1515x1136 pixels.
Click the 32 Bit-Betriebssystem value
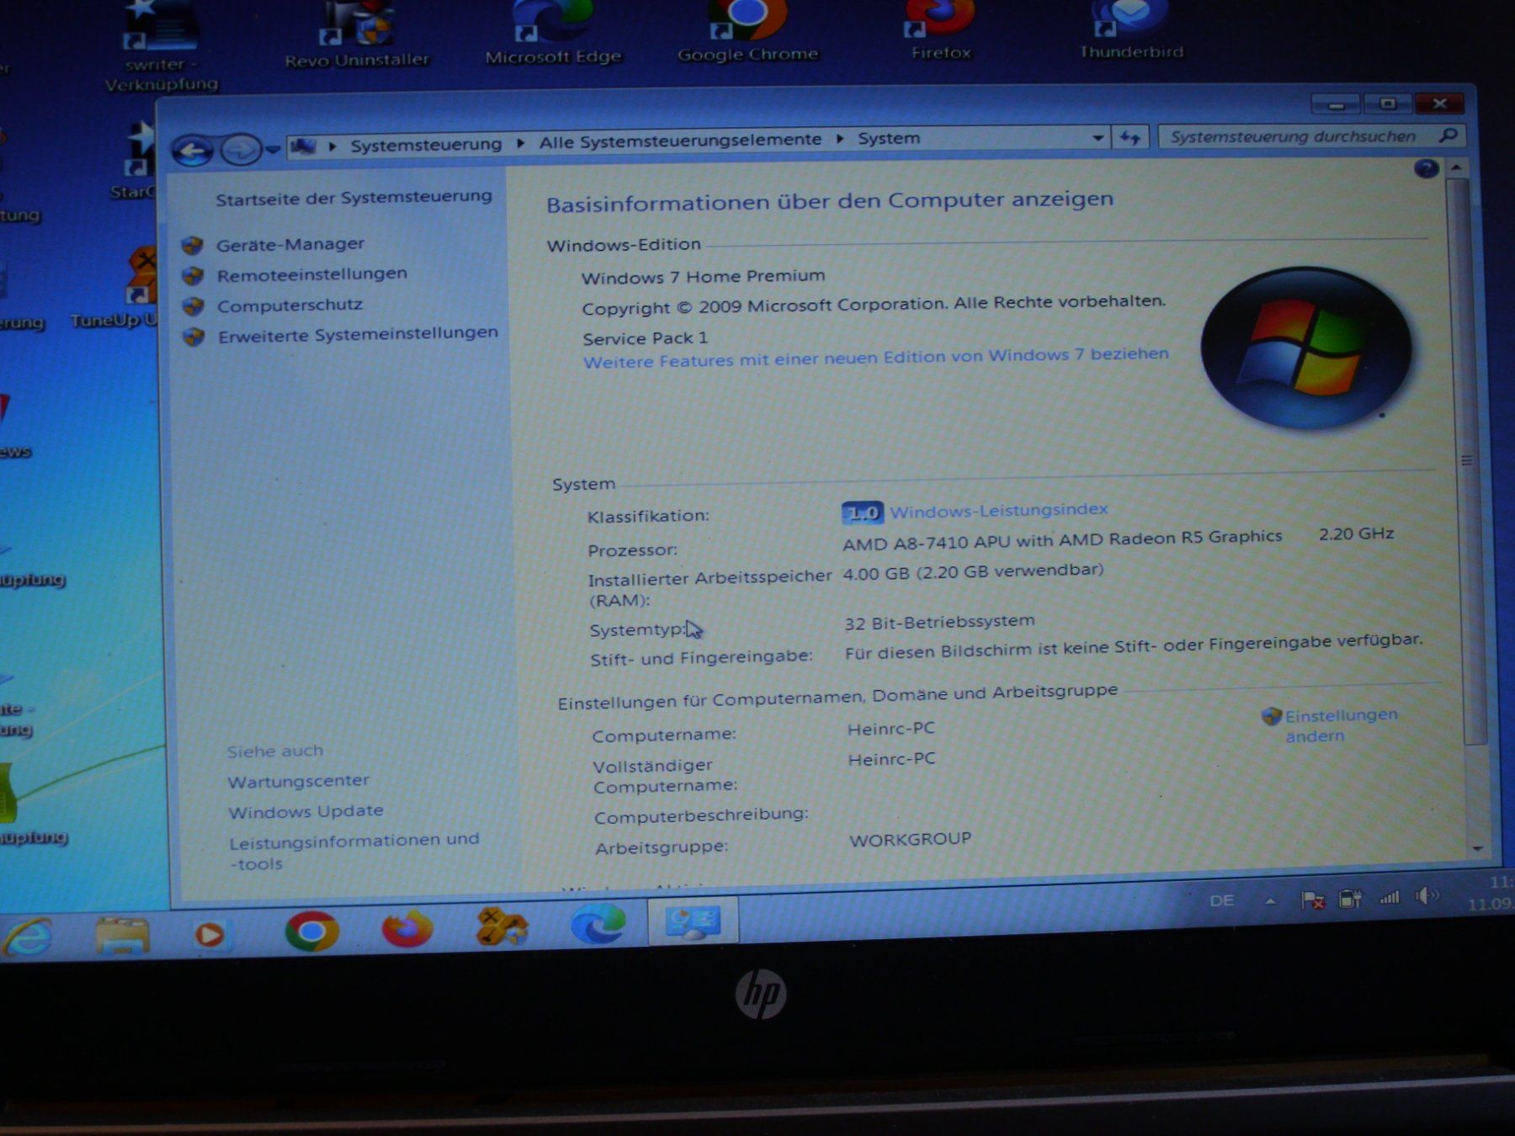[x=939, y=622]
